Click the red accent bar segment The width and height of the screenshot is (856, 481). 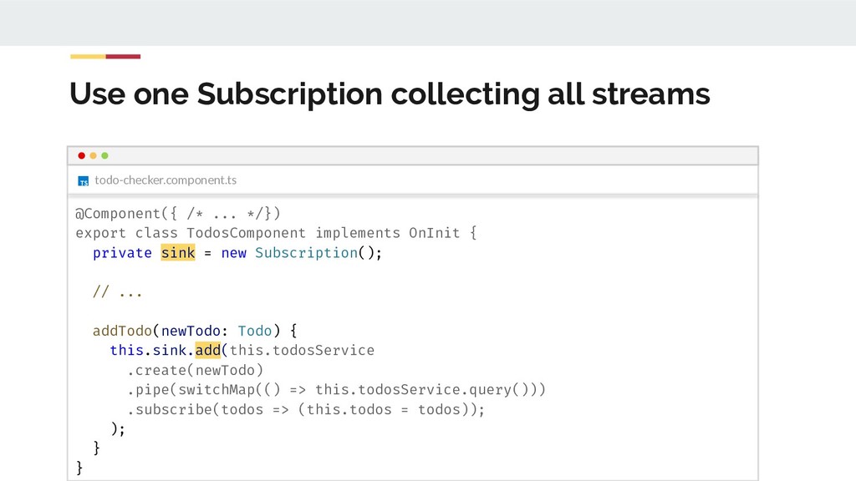click(123, 57)
